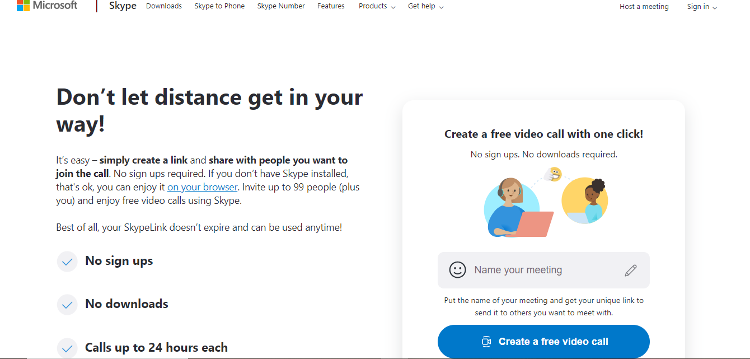Click the No downloads checkmark icon

pyautogui.click(x=67, y=305)
